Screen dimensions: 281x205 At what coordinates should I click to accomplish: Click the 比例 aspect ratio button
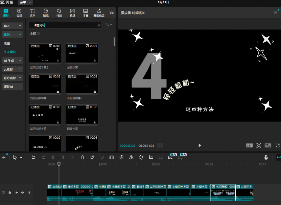(x=268, y=146)
